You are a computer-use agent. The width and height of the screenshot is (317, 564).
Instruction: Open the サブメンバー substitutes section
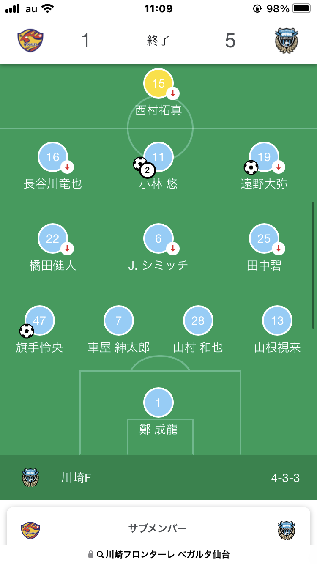(158, 528)
